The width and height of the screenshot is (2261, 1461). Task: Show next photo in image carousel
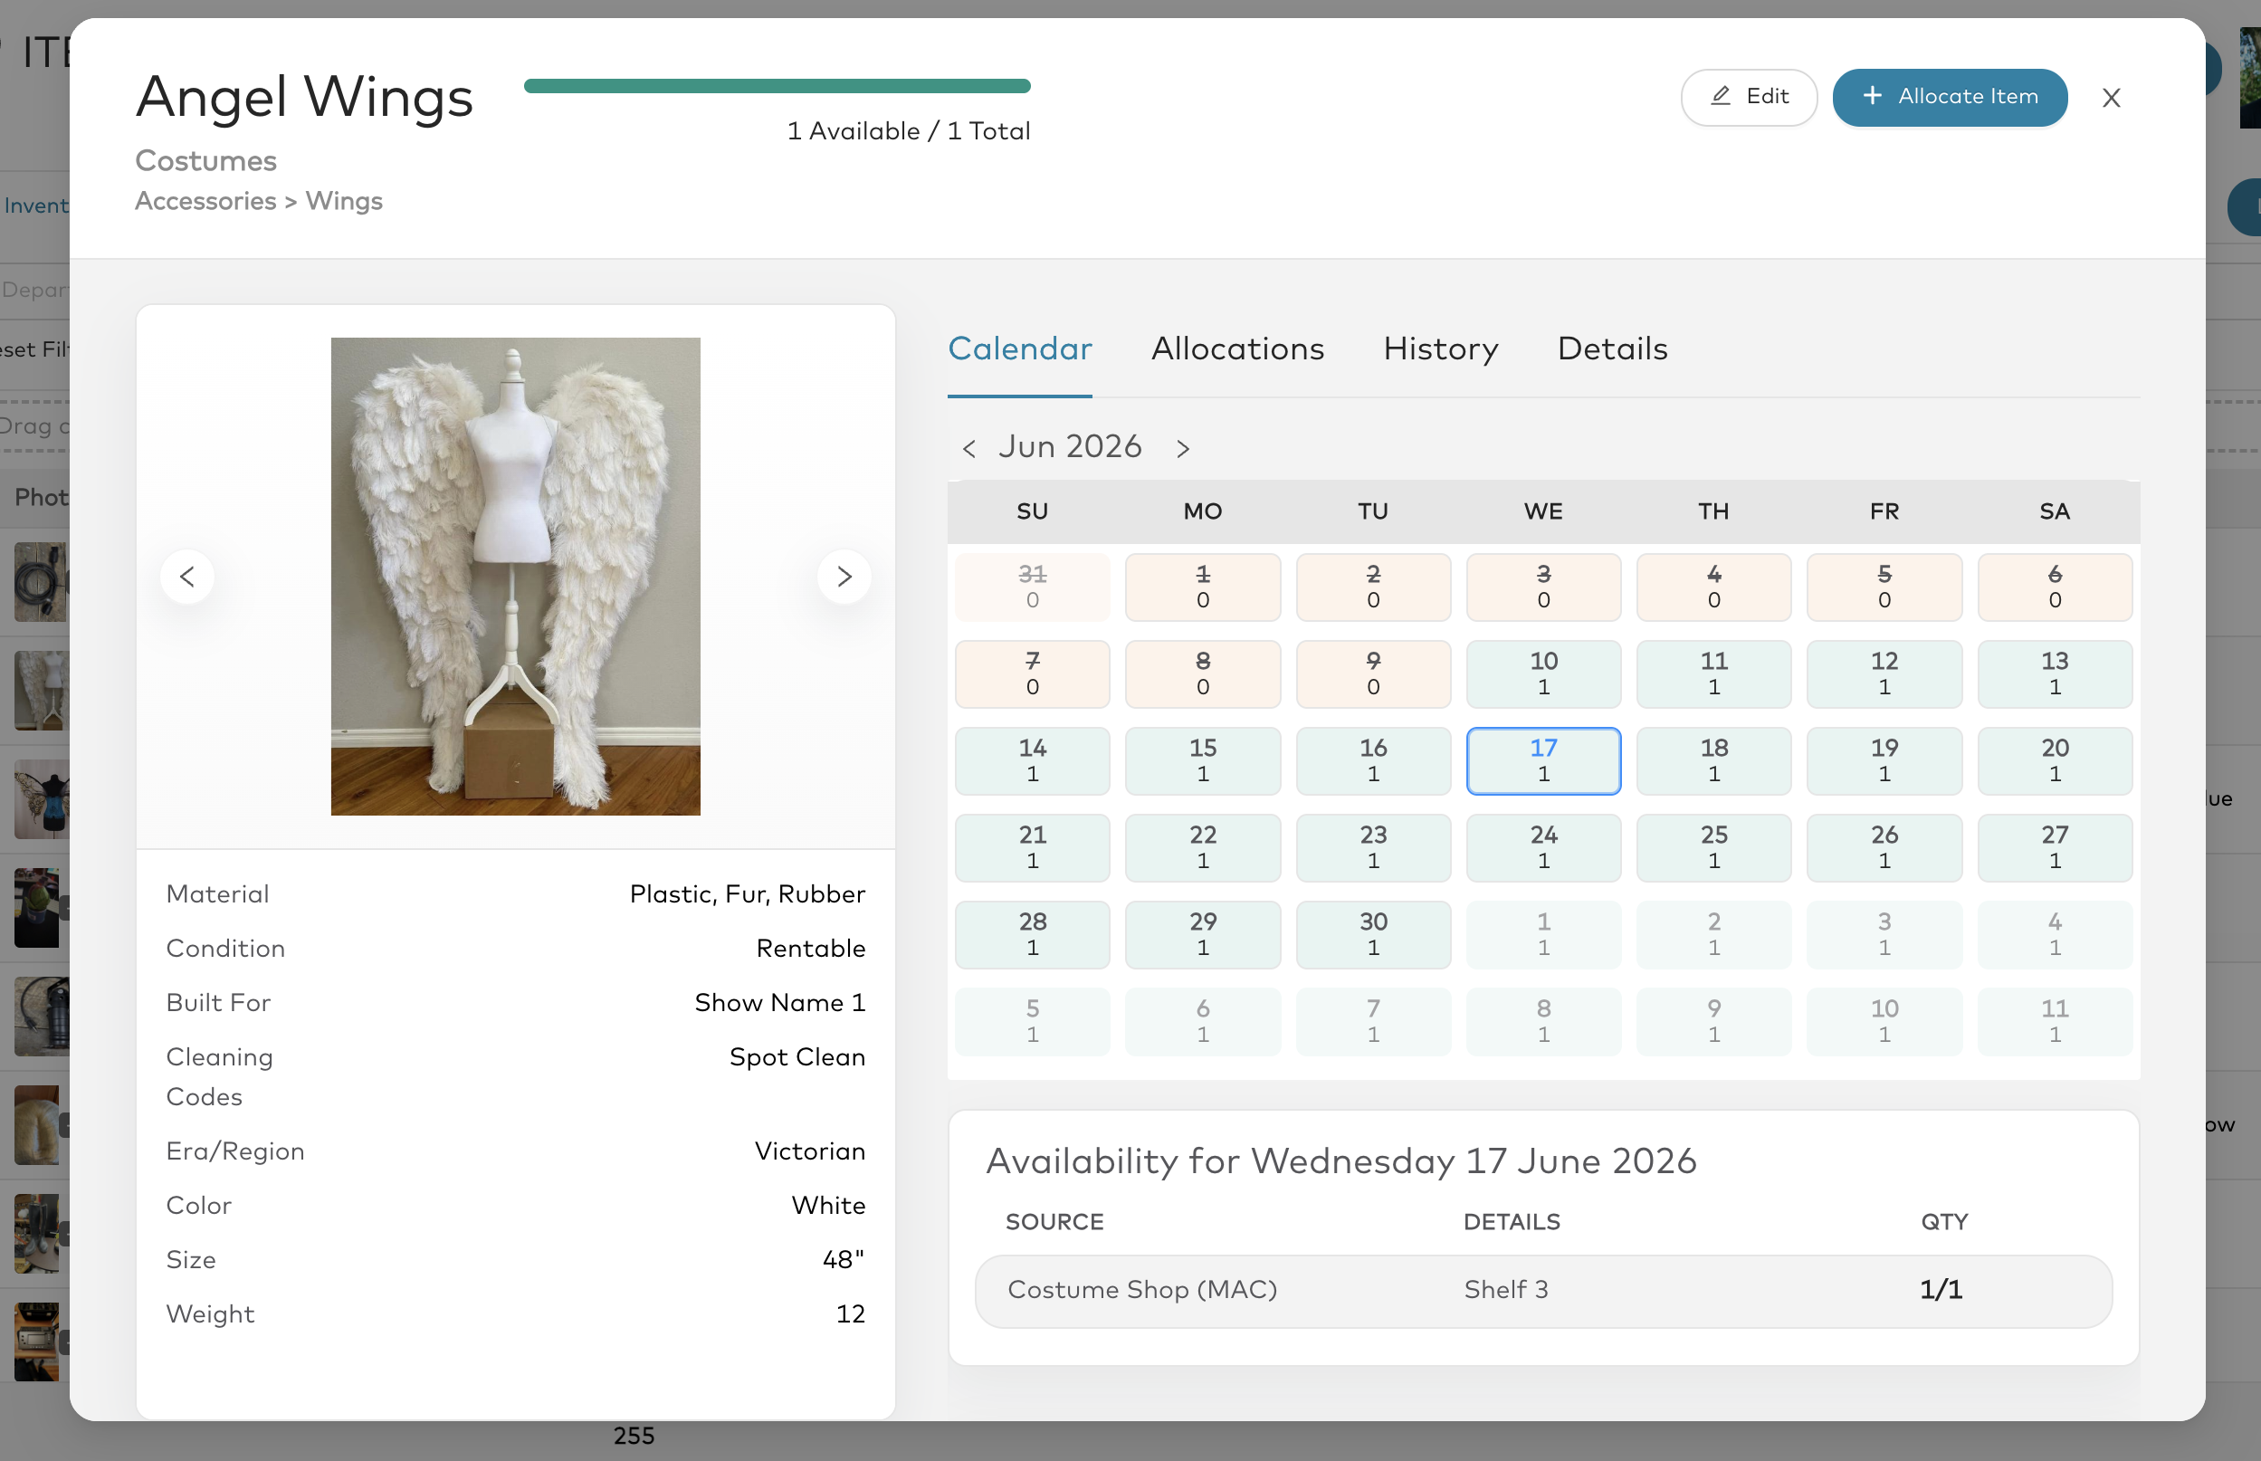pyautogui.click(x=844, y=576)
